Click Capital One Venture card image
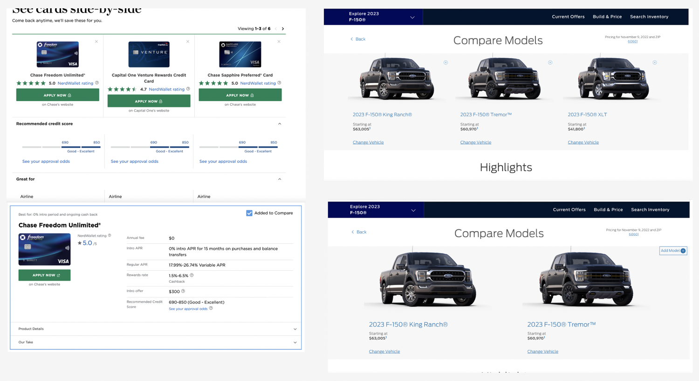 (149, 54)
